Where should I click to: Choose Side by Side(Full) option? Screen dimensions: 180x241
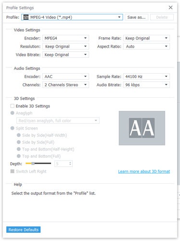[19, 142]
